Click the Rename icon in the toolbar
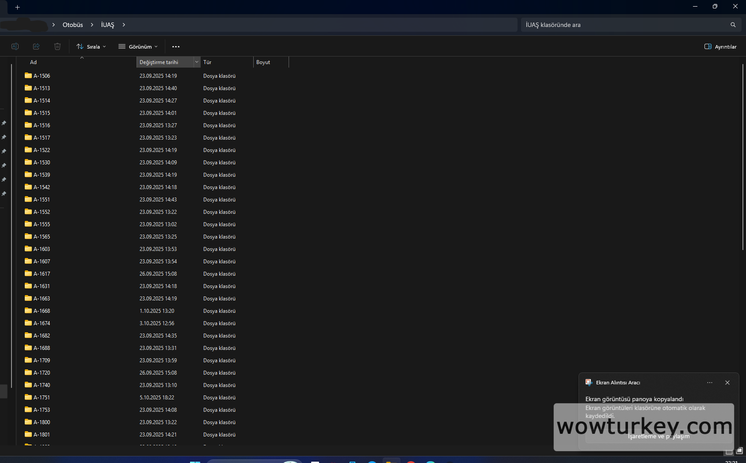746x463 pixels. tap(15, 46)
